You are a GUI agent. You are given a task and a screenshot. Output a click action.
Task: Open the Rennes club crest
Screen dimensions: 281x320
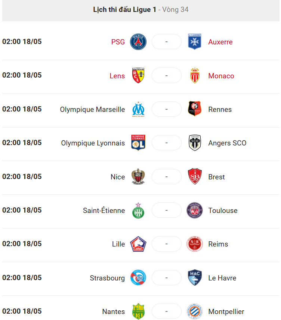click(195, 109)
